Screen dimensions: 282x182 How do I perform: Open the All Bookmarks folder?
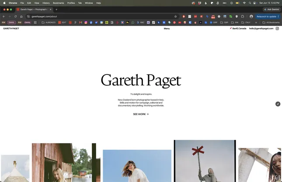271,22
